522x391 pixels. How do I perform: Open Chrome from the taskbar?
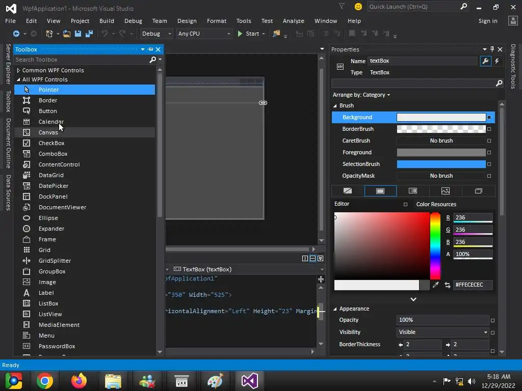(x=45, y=381)
